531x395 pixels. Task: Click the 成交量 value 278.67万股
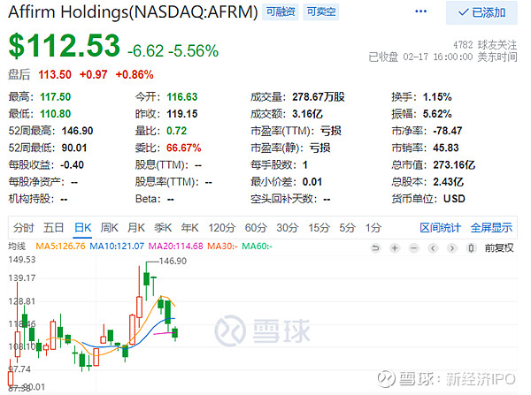(319, 97)
